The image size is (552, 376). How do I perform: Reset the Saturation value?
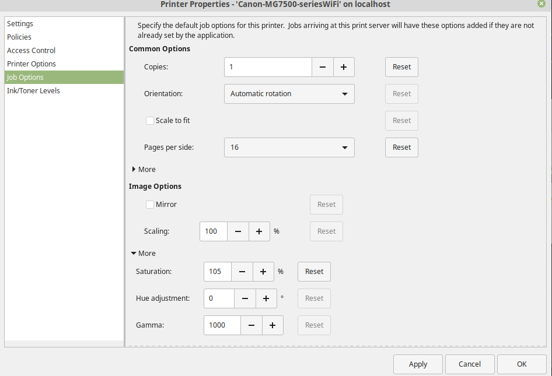(x=314, y=272)
